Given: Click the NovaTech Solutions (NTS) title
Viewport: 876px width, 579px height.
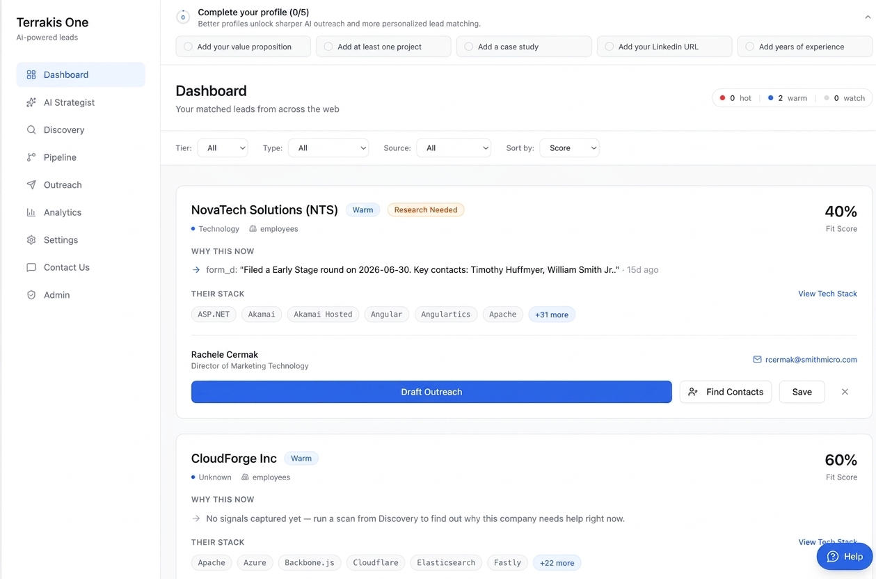Looking at the screenshot, I should (x=264, y=209).
